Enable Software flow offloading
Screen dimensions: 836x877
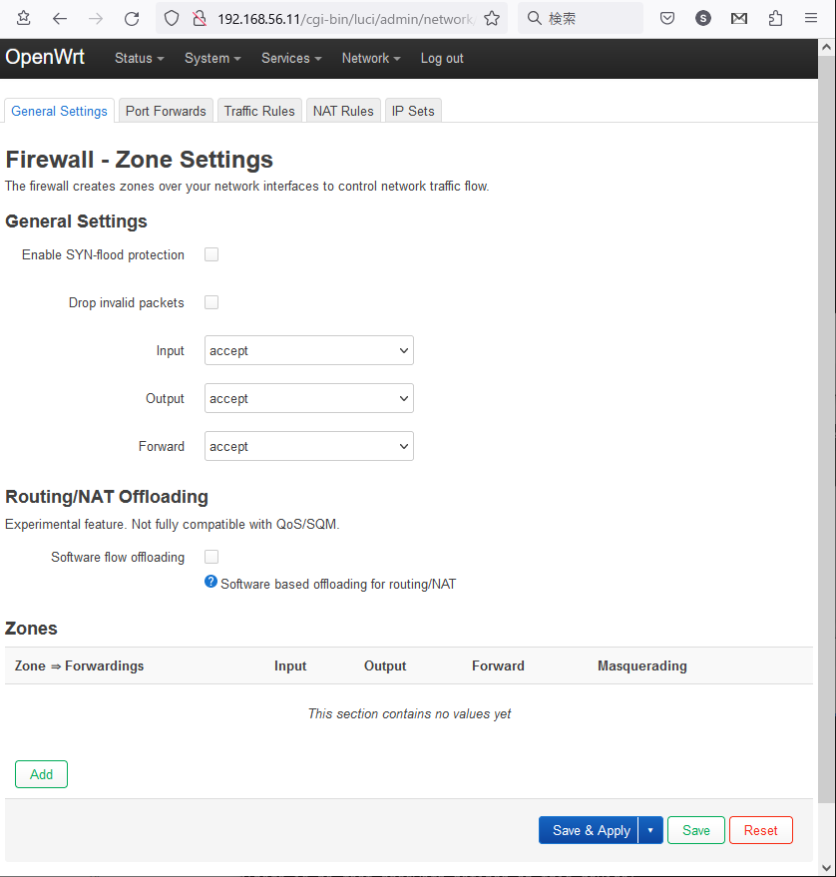[210, 556]
